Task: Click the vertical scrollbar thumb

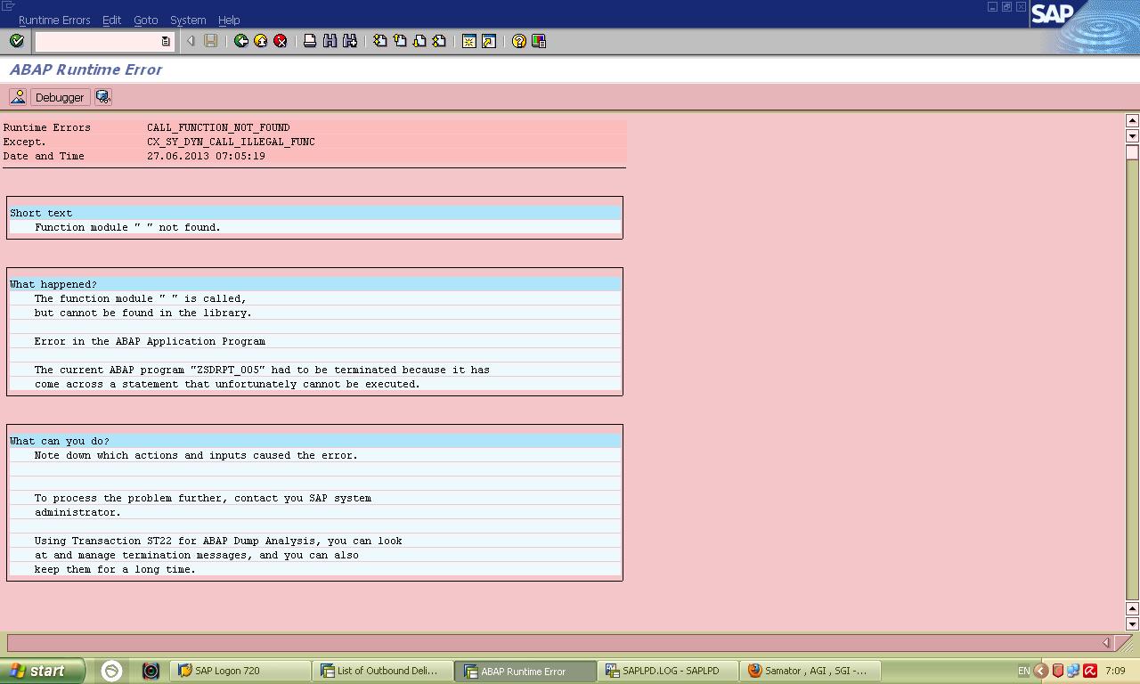Action: point(1132,153)
